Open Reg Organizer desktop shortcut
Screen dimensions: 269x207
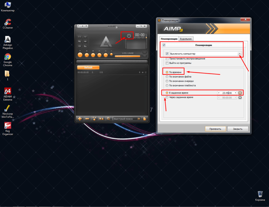8,129
